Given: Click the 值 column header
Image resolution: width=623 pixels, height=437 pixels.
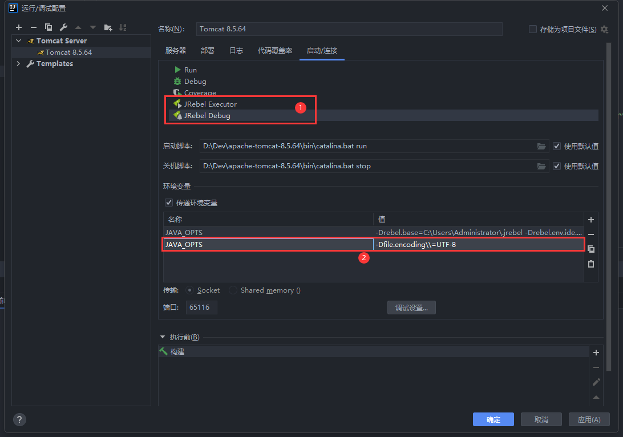Looking at the screenshot, I should pyautogui.click(x=478, y=219).
